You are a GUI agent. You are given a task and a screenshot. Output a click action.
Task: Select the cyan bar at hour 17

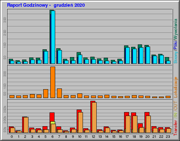(x=128, y=55)
